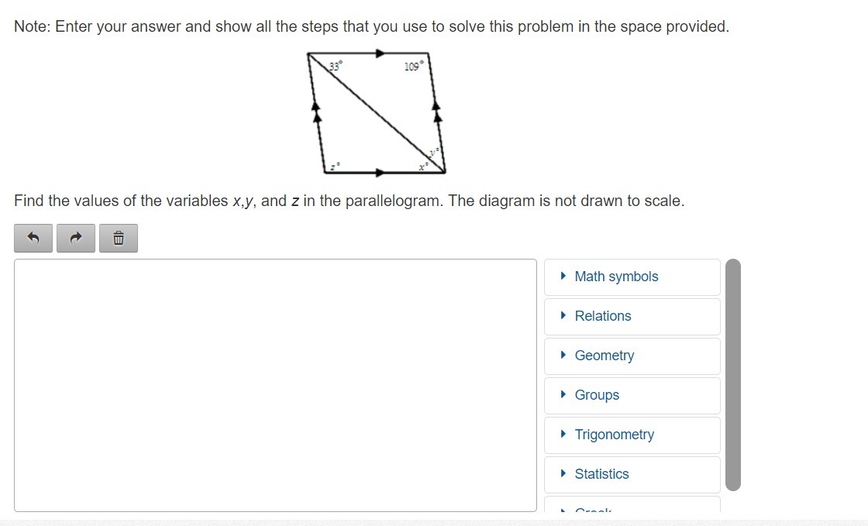Expand the Math symbols section
The width and height of the screenshot is (868, 526).
coord(616,277)
